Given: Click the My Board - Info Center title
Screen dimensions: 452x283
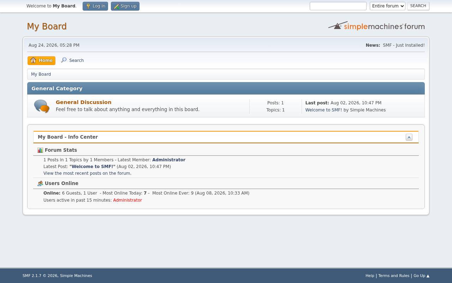Looking at the screenshot, I should tap(68, 137).
